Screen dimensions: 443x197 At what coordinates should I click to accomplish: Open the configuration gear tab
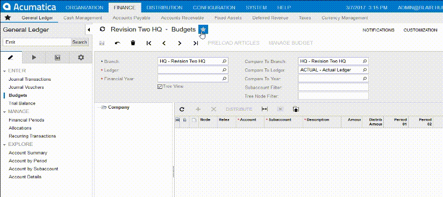pyautogui.click(x=81, y=58)
